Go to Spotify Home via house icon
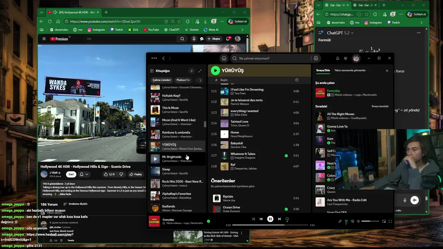Viewport: 443px width, 249px height. pyautogui.click(x=224, y=58)
